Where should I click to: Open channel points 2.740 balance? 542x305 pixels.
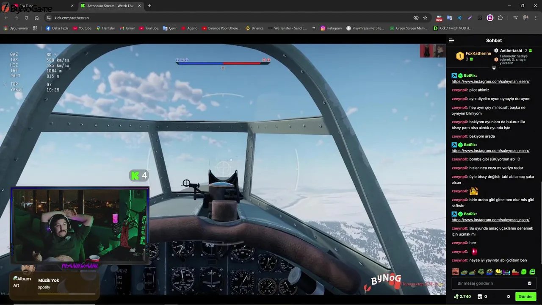(x=462, y=297)
